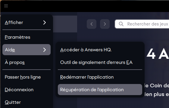169x108 pixels.
Task: Click the large 4 A banner headline
Action: [158, 54]
